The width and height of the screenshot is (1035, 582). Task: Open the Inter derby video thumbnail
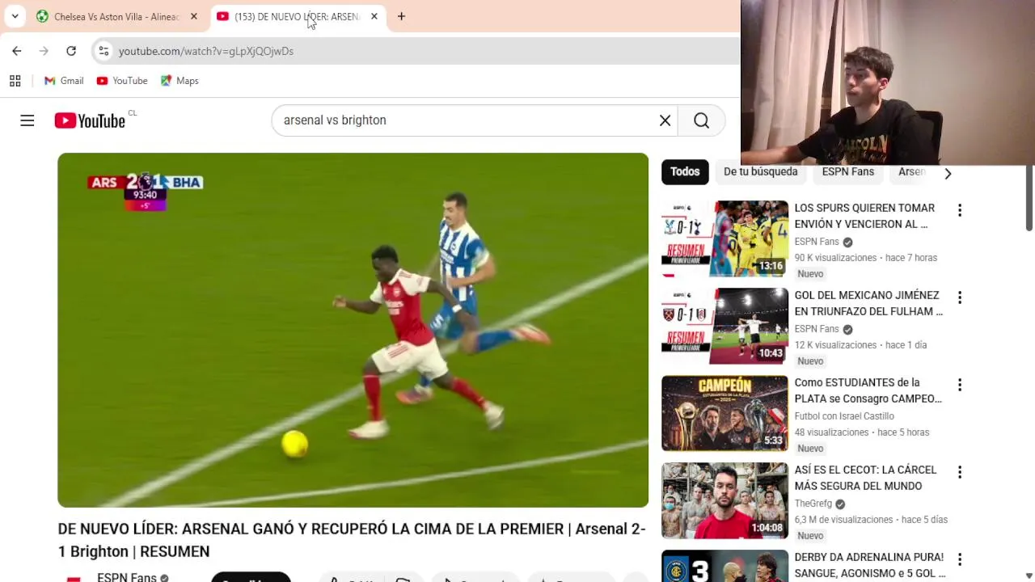click(x=724, y=566)
